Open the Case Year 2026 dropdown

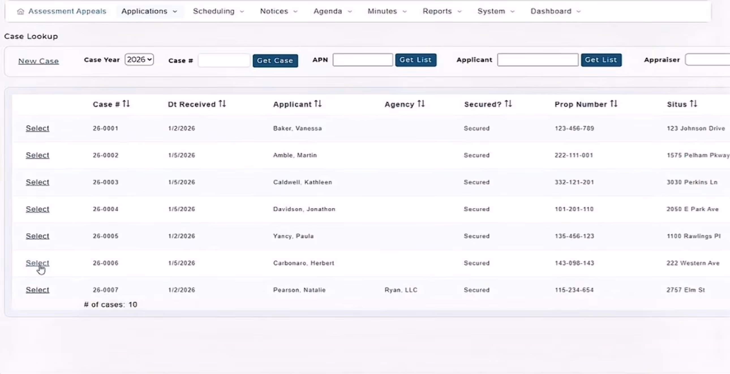(139, 59)
